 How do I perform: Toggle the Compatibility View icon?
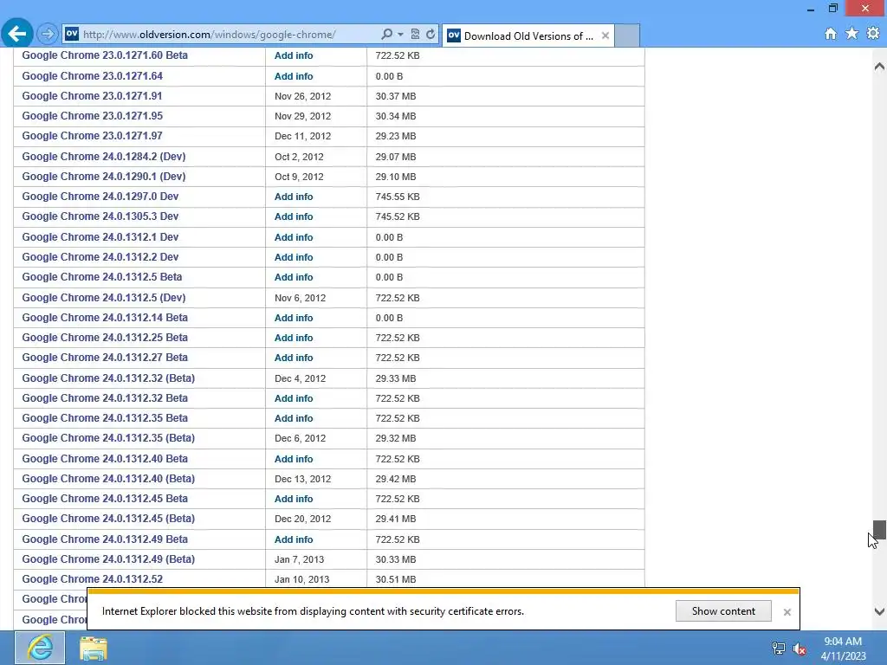pyautogui.click(x=415, y=34)
